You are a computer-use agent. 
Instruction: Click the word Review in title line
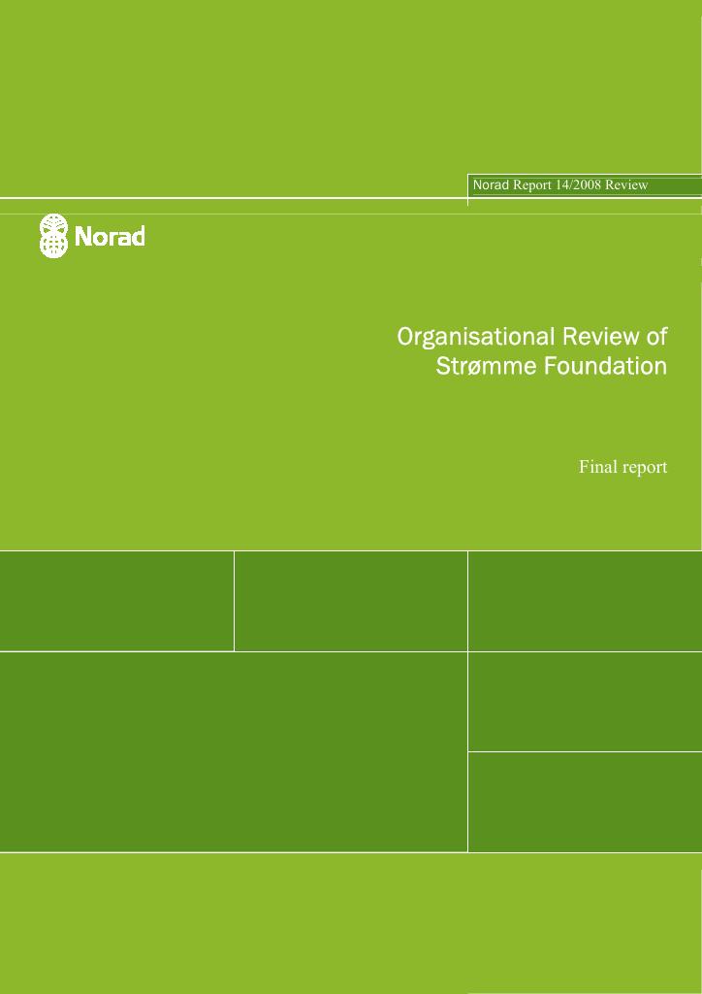click(601, 337)
